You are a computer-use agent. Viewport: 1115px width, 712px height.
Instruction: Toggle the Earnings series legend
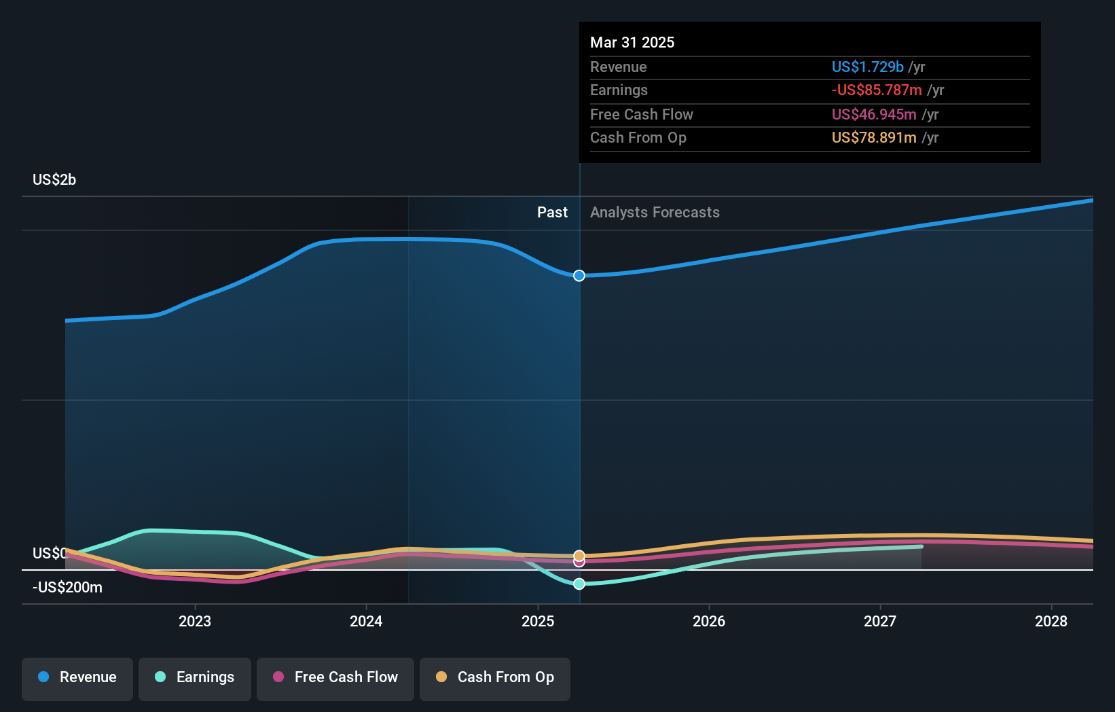(x=195, y=679)
